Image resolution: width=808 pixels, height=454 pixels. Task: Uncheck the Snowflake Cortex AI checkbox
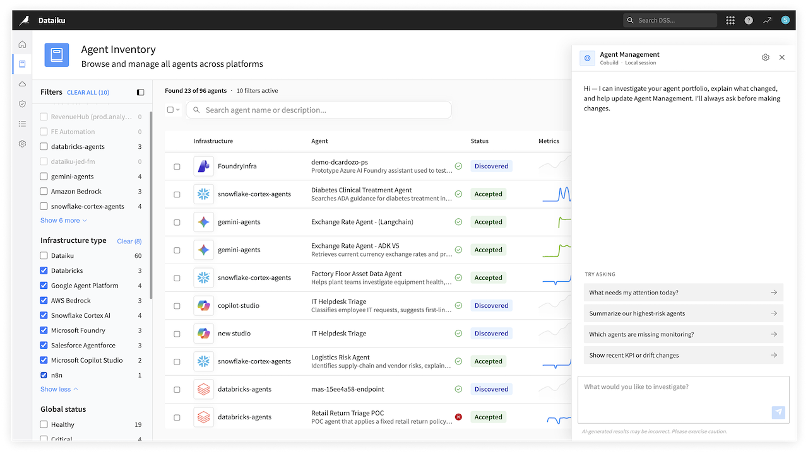[x=44, y=315]
